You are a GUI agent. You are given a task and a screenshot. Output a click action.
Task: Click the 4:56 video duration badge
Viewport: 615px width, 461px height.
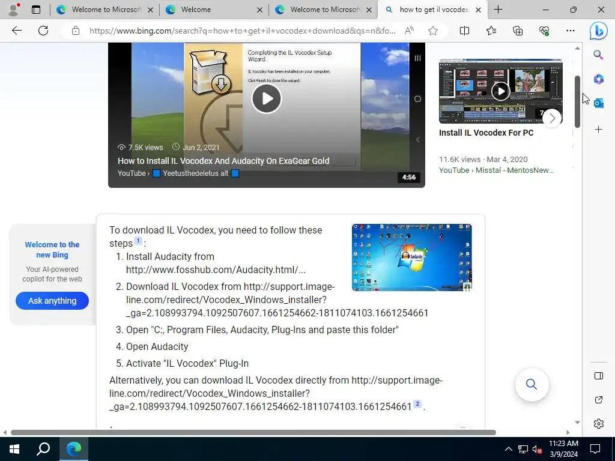pos(408,177)
